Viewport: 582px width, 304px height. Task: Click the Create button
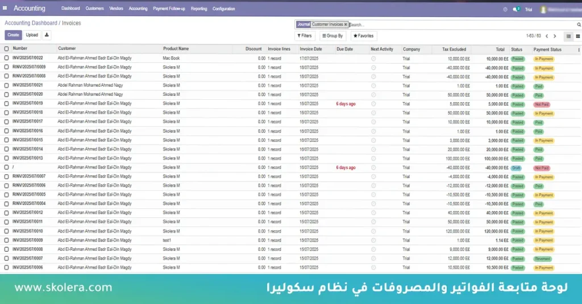pyautogui.click(x=13, y=35)
